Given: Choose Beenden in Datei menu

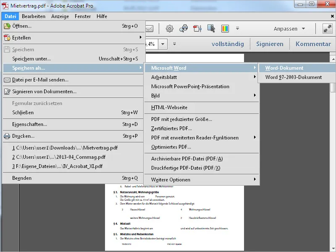Looking at the screenshot, I should tap(73, 178).
